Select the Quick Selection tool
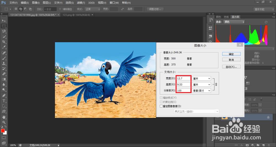 click(4, 37)
